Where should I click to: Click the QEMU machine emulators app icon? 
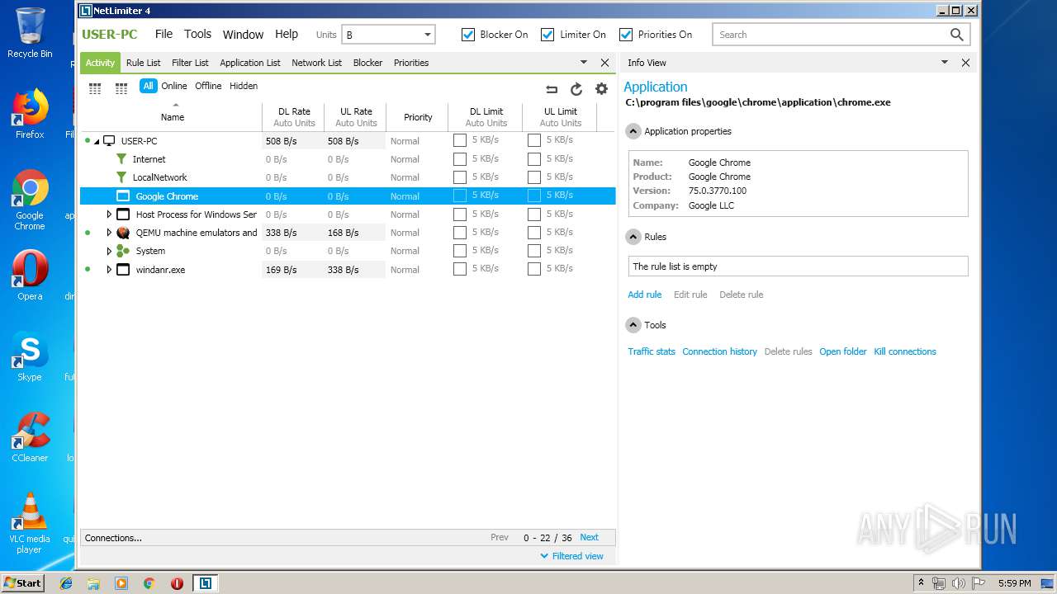coord(123,233)
